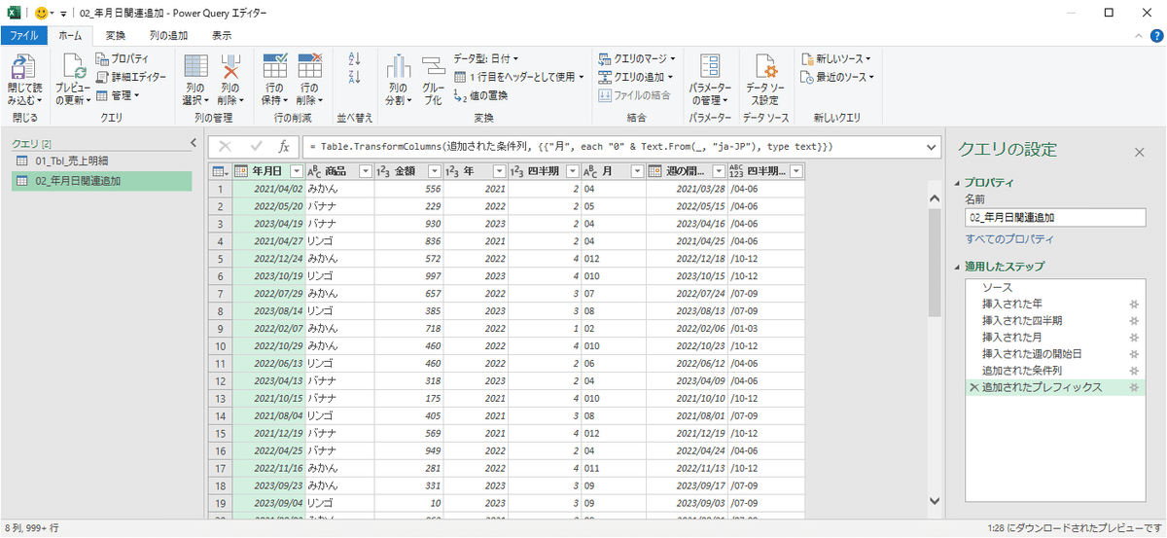1167x538 pixels.
Task: Switch to 表示 ribbon tab
Action: click(x=222, y=35)
